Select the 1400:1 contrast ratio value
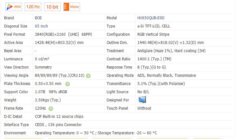The height and width of the screenshot is (139, 238). pos(155,59)
